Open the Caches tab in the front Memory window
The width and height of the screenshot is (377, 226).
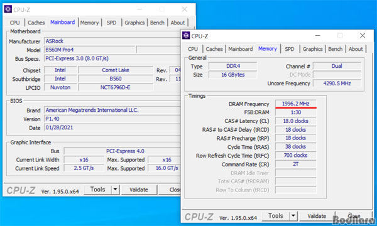(214, 49)
